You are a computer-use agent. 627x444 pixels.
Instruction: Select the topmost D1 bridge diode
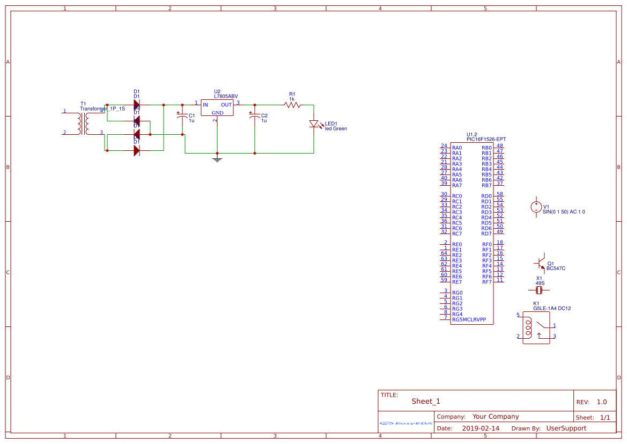point(136,105)
